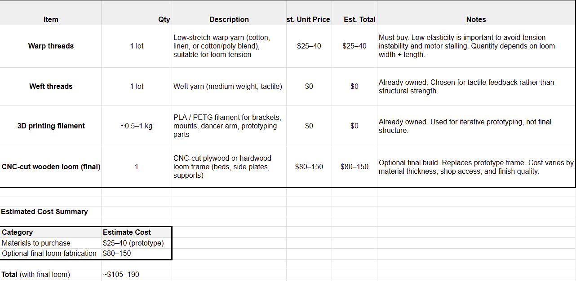Click the Warp threads description cell
Image resolution: width=576 pixels, height=281 pixels.
click(229, 46)
